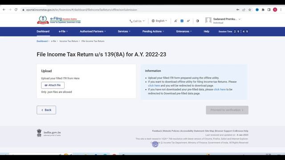The height and width of the screenshot is (160, 285).
Task: Reload the page with refresh icon
Action: point(16,10)
